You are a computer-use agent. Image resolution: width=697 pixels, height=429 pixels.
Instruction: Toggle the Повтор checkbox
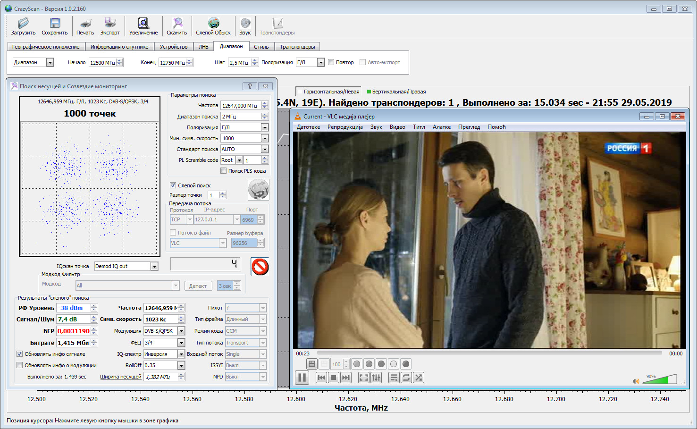coord(331,62)
